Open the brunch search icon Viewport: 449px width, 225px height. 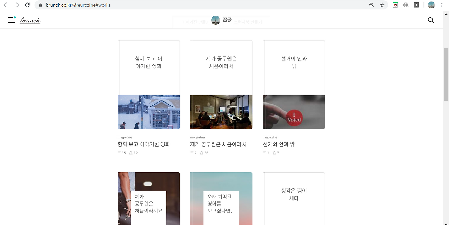(x=431, y=20)
